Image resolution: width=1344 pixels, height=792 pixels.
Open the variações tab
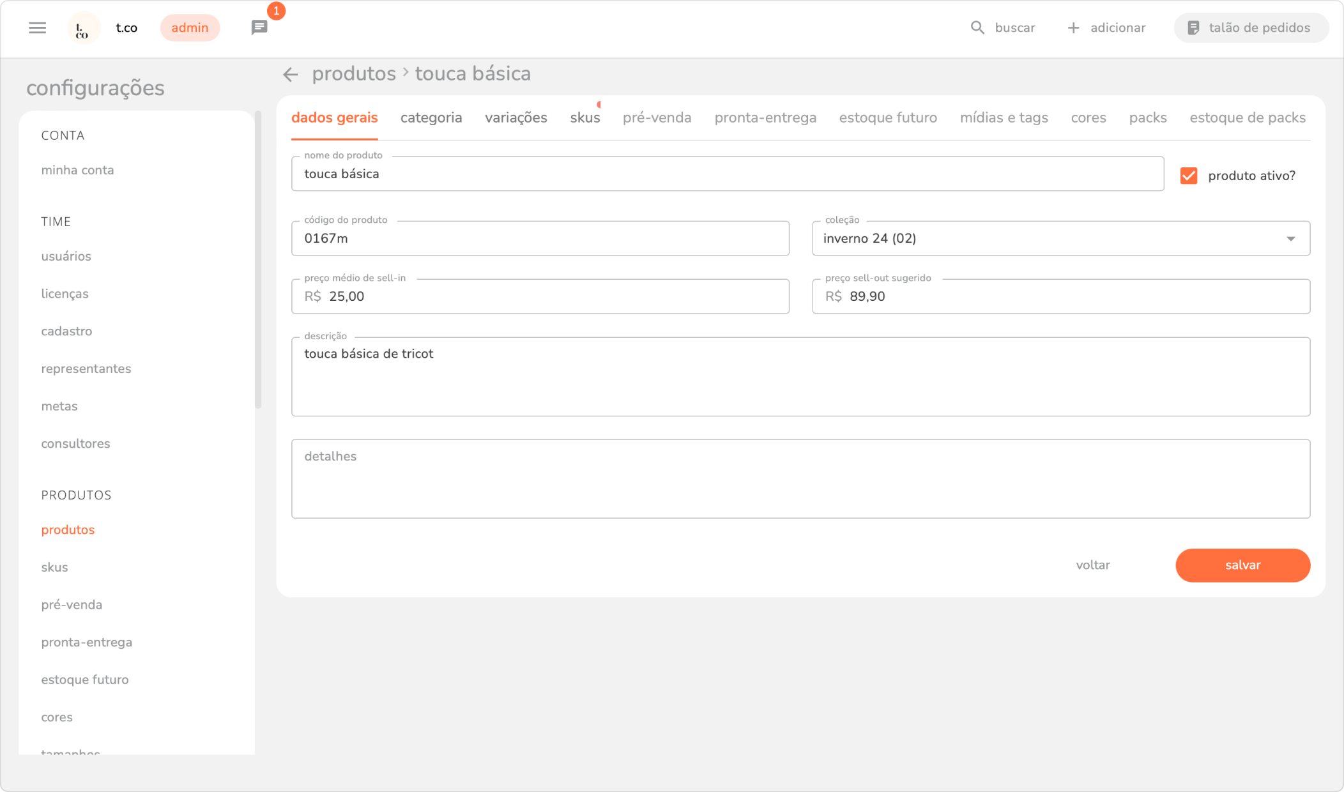pyautogui.click(x=516, y=118)
